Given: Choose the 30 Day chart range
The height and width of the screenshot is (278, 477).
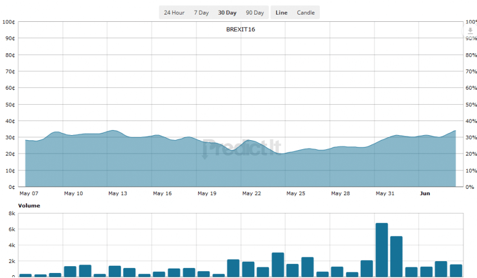Looking at the screenshot, I should coord(227,13).
